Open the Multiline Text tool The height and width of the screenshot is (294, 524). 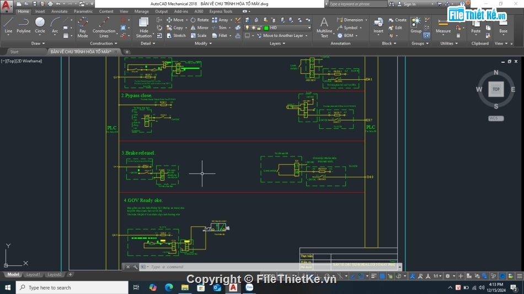coord(324,28)
